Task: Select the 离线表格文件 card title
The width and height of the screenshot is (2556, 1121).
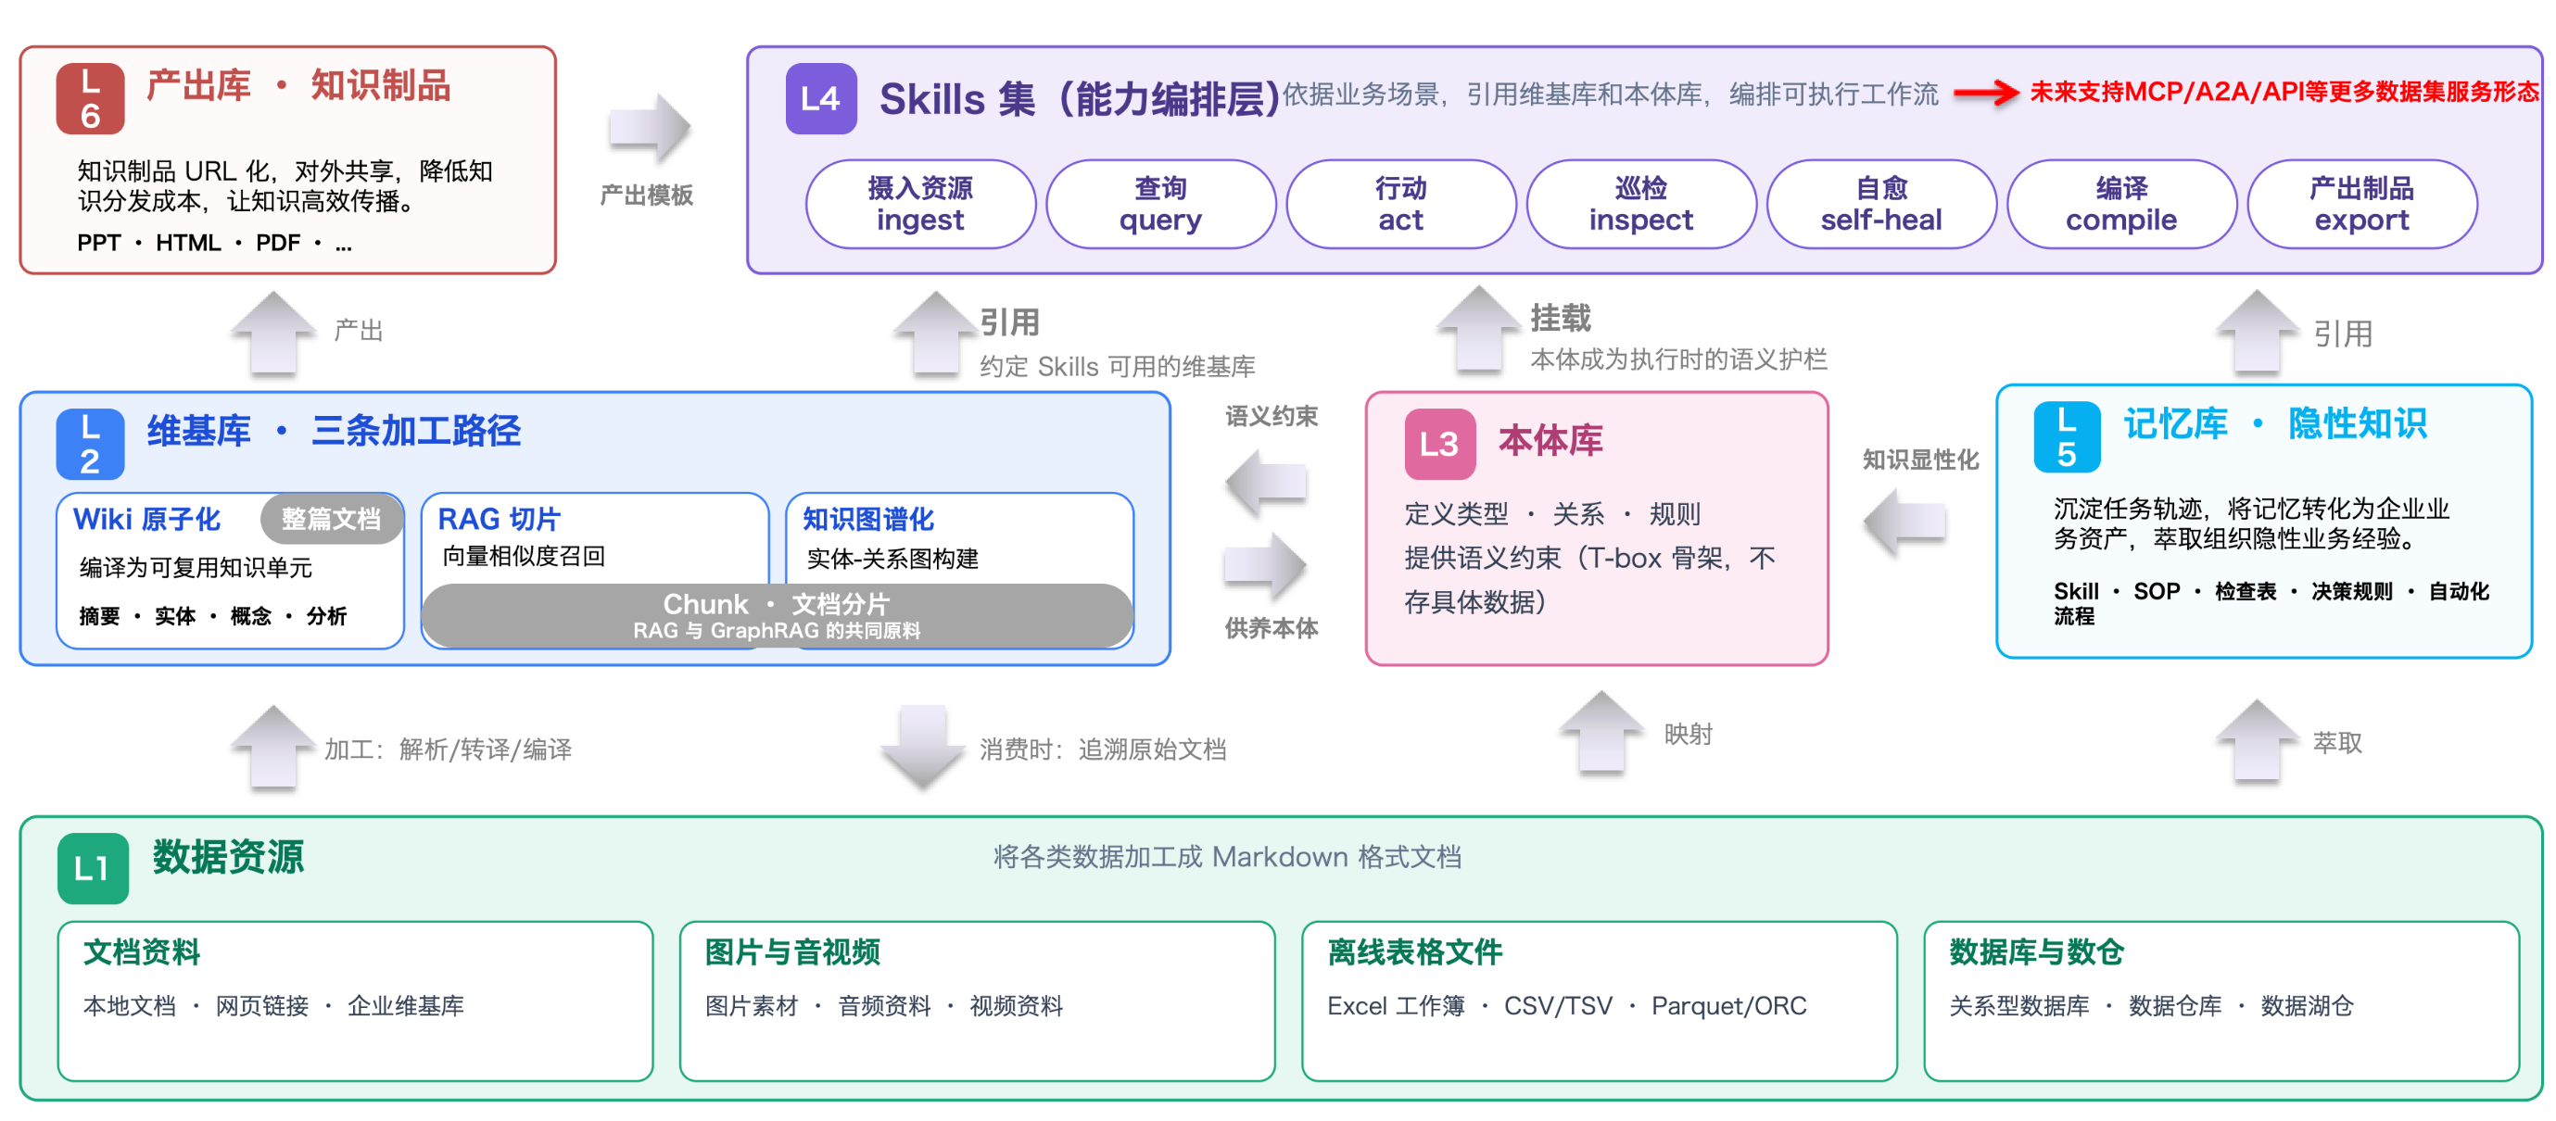Action: tap(1415, 951)
